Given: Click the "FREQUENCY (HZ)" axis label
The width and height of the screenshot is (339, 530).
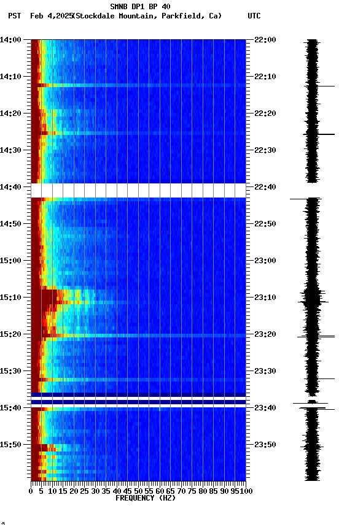Looking at the screenshot, I should tap(146, 498).
